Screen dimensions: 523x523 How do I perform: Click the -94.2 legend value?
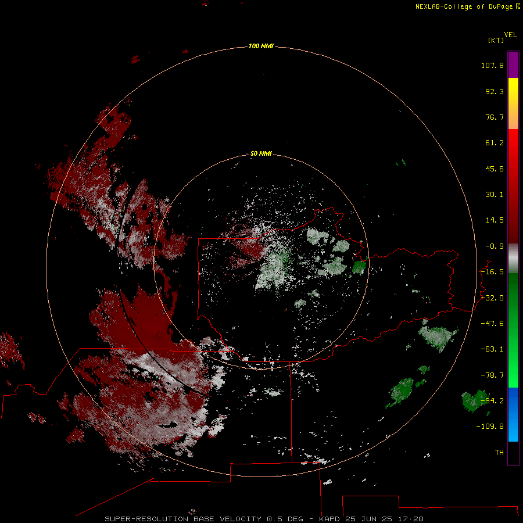coord(492,400)
